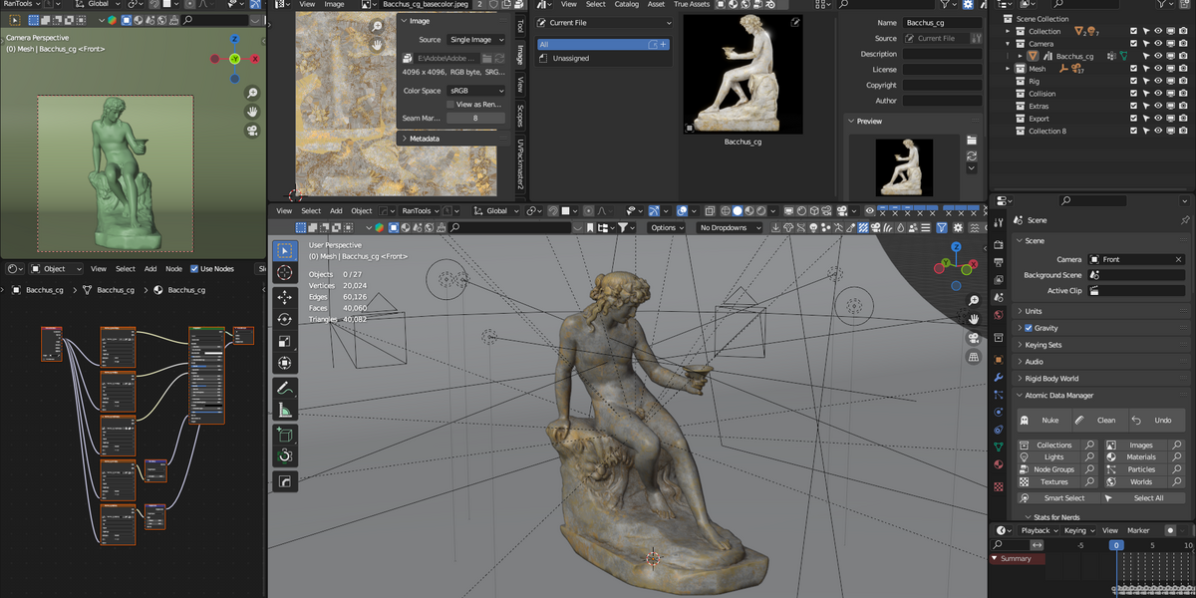Viewport: 1196px width, 598px height.
Task: Click the magnifier next to Collections
Action: point(1089,446)
